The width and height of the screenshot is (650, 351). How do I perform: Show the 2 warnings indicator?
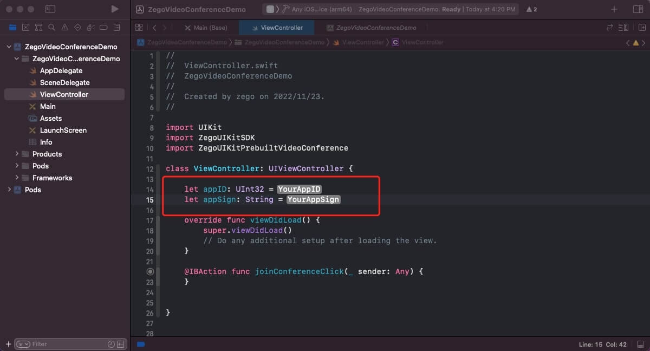[531, 9]
